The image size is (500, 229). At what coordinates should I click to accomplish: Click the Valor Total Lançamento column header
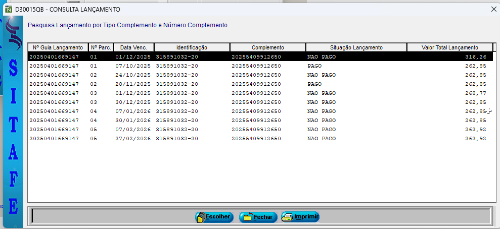[449, 47]
